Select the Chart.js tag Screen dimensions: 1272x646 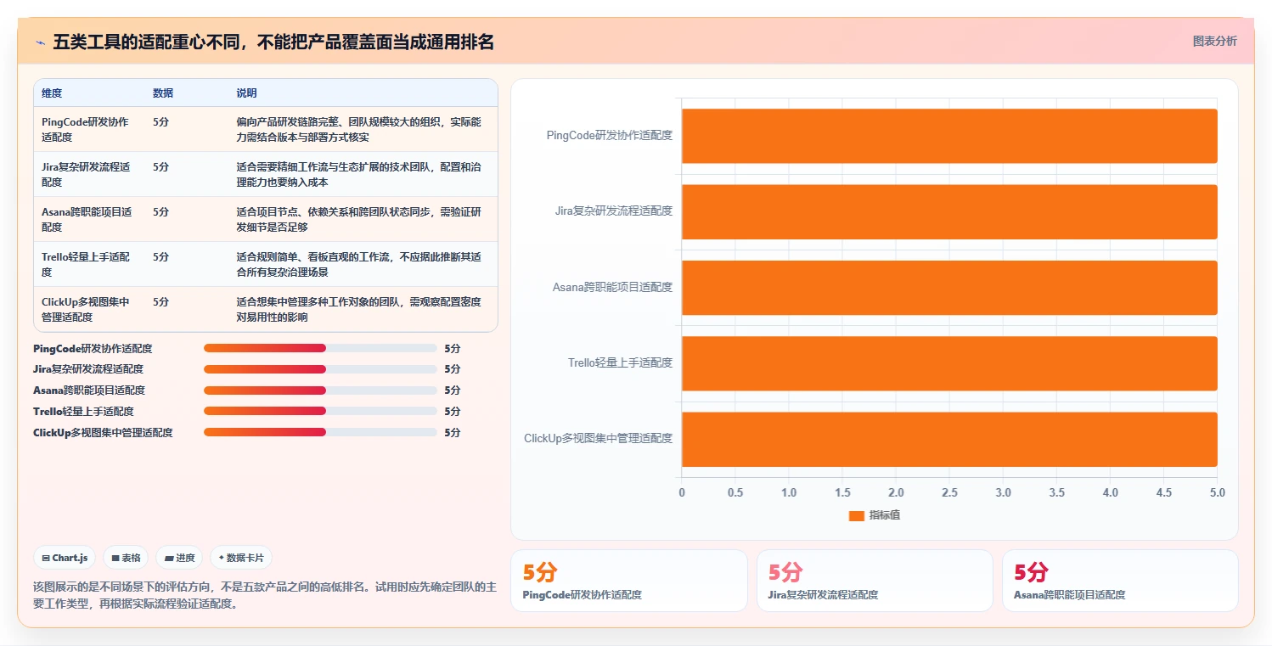click(65, 558)
